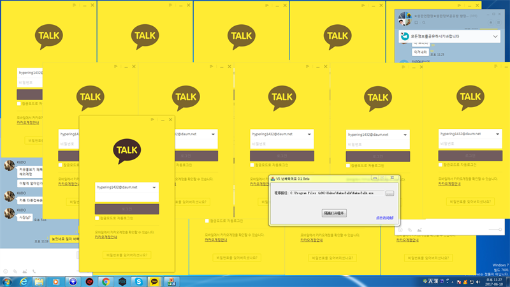The width and height of the screenshot is (510, 287).
Task: Expand email dropdown in login window cut off at right edge
Action: (x=498, y=134)
